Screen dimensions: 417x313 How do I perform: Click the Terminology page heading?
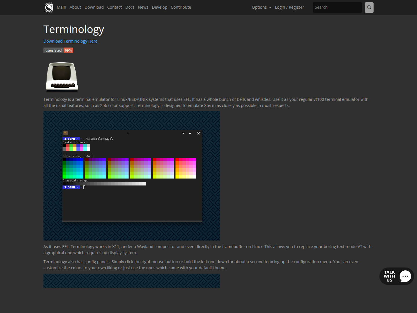(74, 29)
